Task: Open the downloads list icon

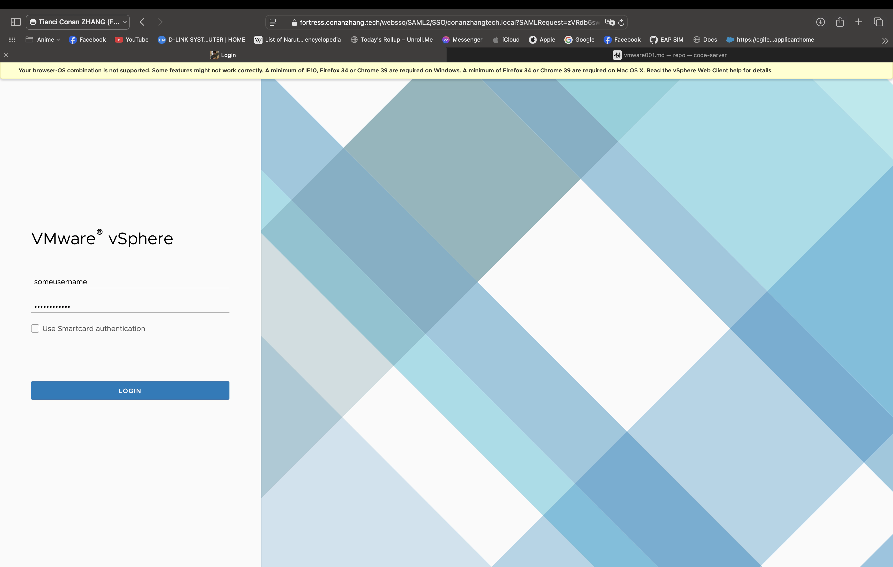Action: click(820, 22)
